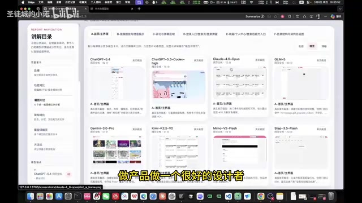Viewport: 362px width, 203px height.
Task: Open Launchpad in the dock
Action: pyautogui.click(x=40, y=196)
